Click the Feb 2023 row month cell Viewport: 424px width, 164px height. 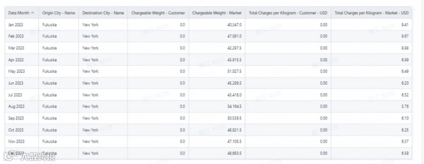tap(16, 36)
